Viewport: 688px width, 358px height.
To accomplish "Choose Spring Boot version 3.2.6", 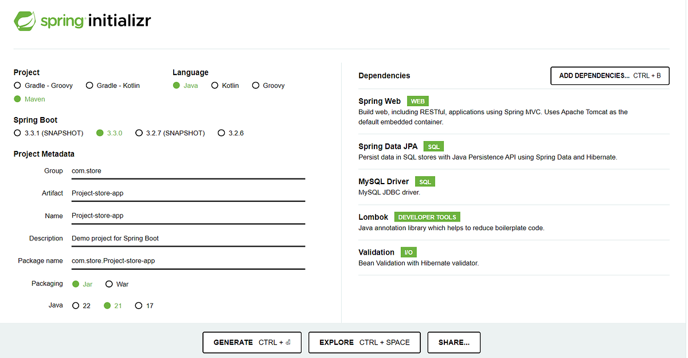I will pos(221,133).
